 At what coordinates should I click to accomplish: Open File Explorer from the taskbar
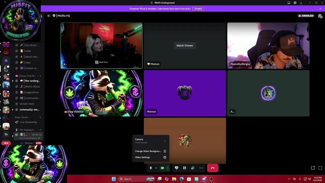[174, 179]
